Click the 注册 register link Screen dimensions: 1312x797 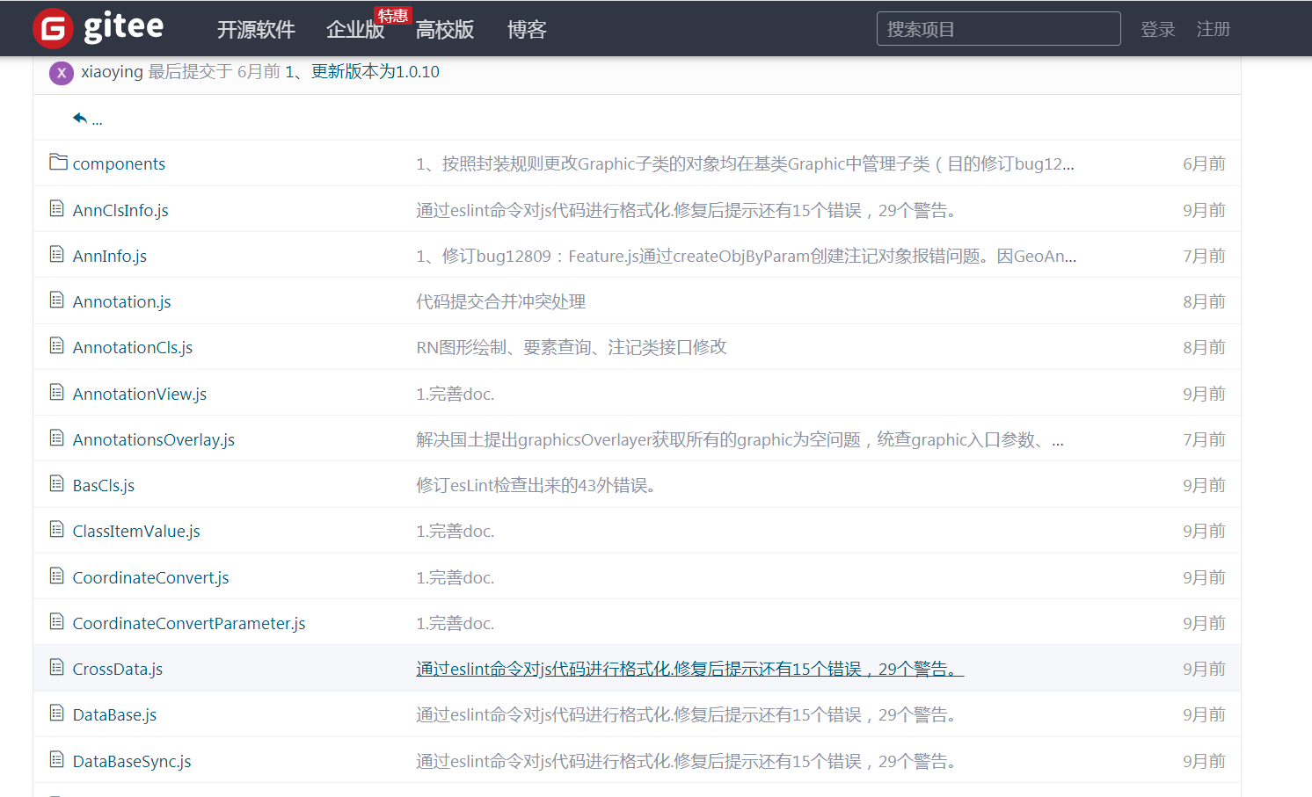[x=1214, y=30]
